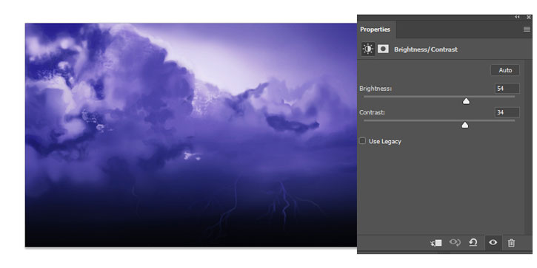View previous state icon
This screenshot has height=268, width=537.
(x=455, y=242)
